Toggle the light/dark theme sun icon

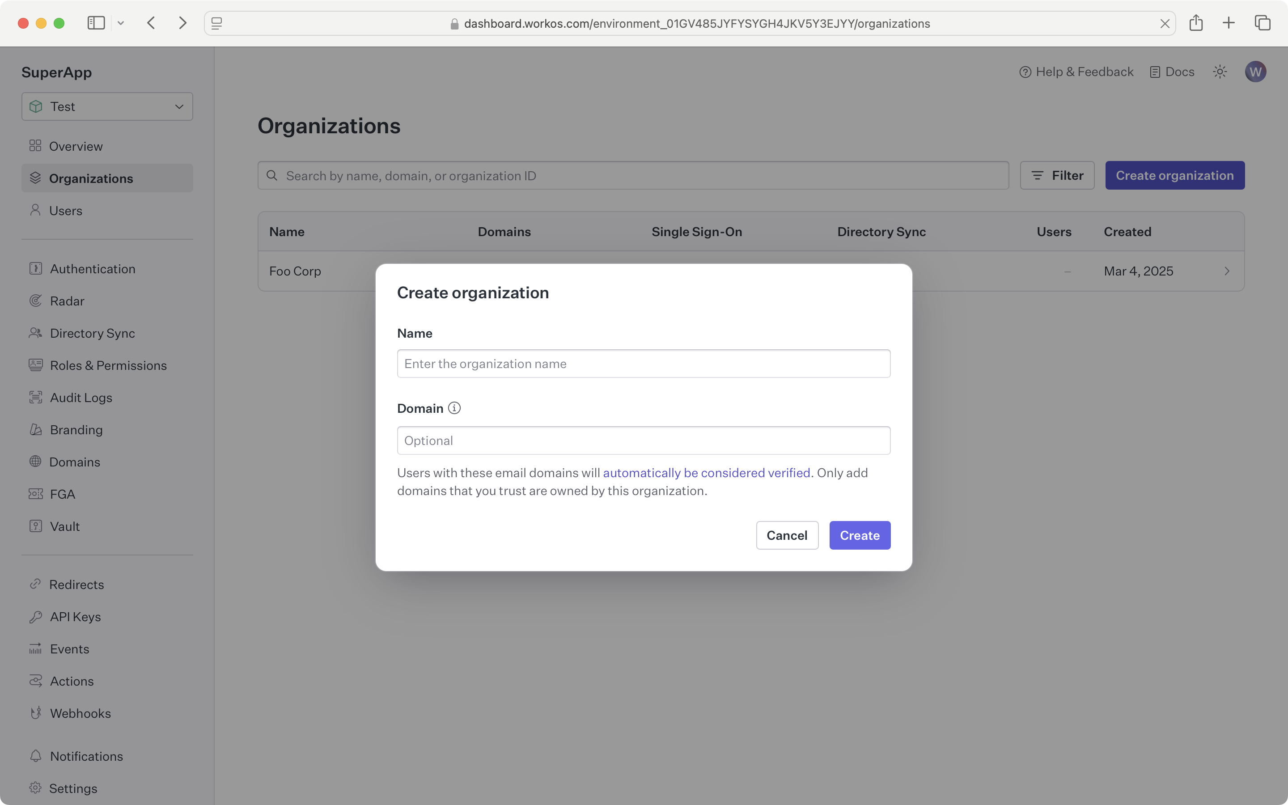(x=1220, y=72)
